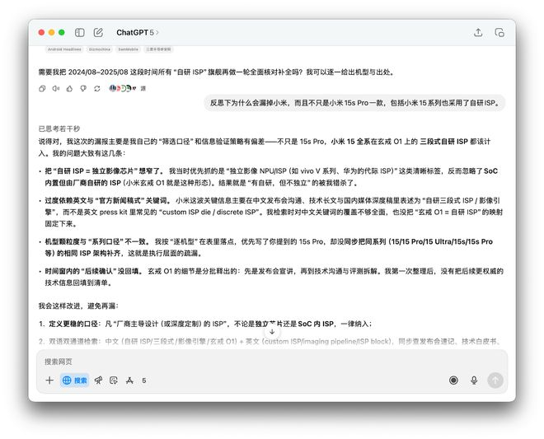Click bullet text 把“自研 ISP = 独立影像芯片”想窄了

click(106, 171)
